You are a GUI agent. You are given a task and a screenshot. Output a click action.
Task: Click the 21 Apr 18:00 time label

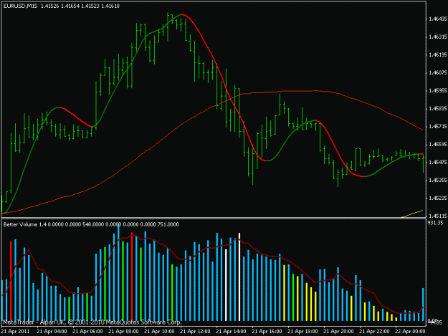[x=302, y=332]
